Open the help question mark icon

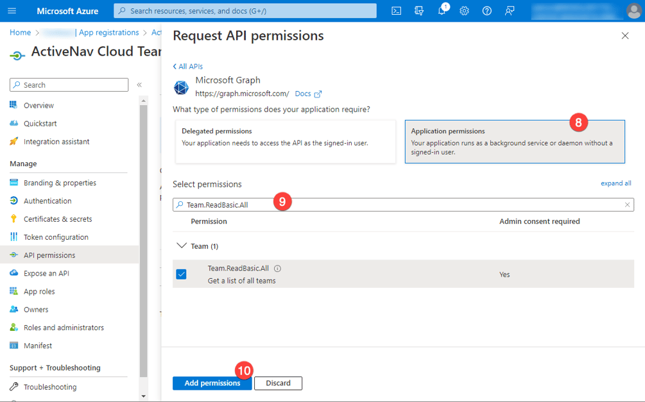[x=486, y=10]
